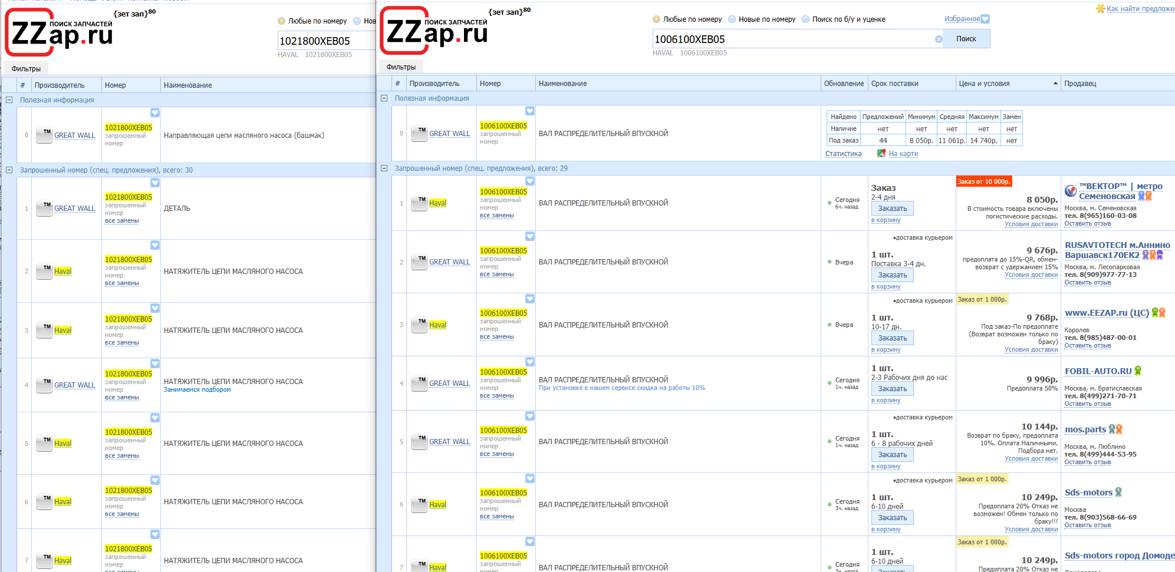Click bookmark icon in left window row 1
The height and width of the screenshot is (572, 1175).
(x=155, y=183)
